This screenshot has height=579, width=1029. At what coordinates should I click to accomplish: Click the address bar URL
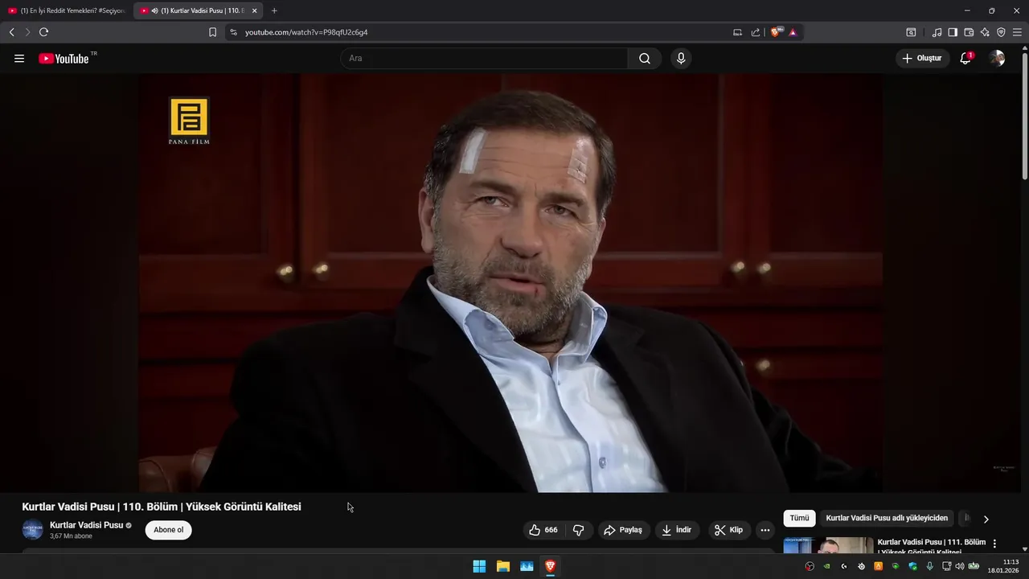tap(306, 32)
